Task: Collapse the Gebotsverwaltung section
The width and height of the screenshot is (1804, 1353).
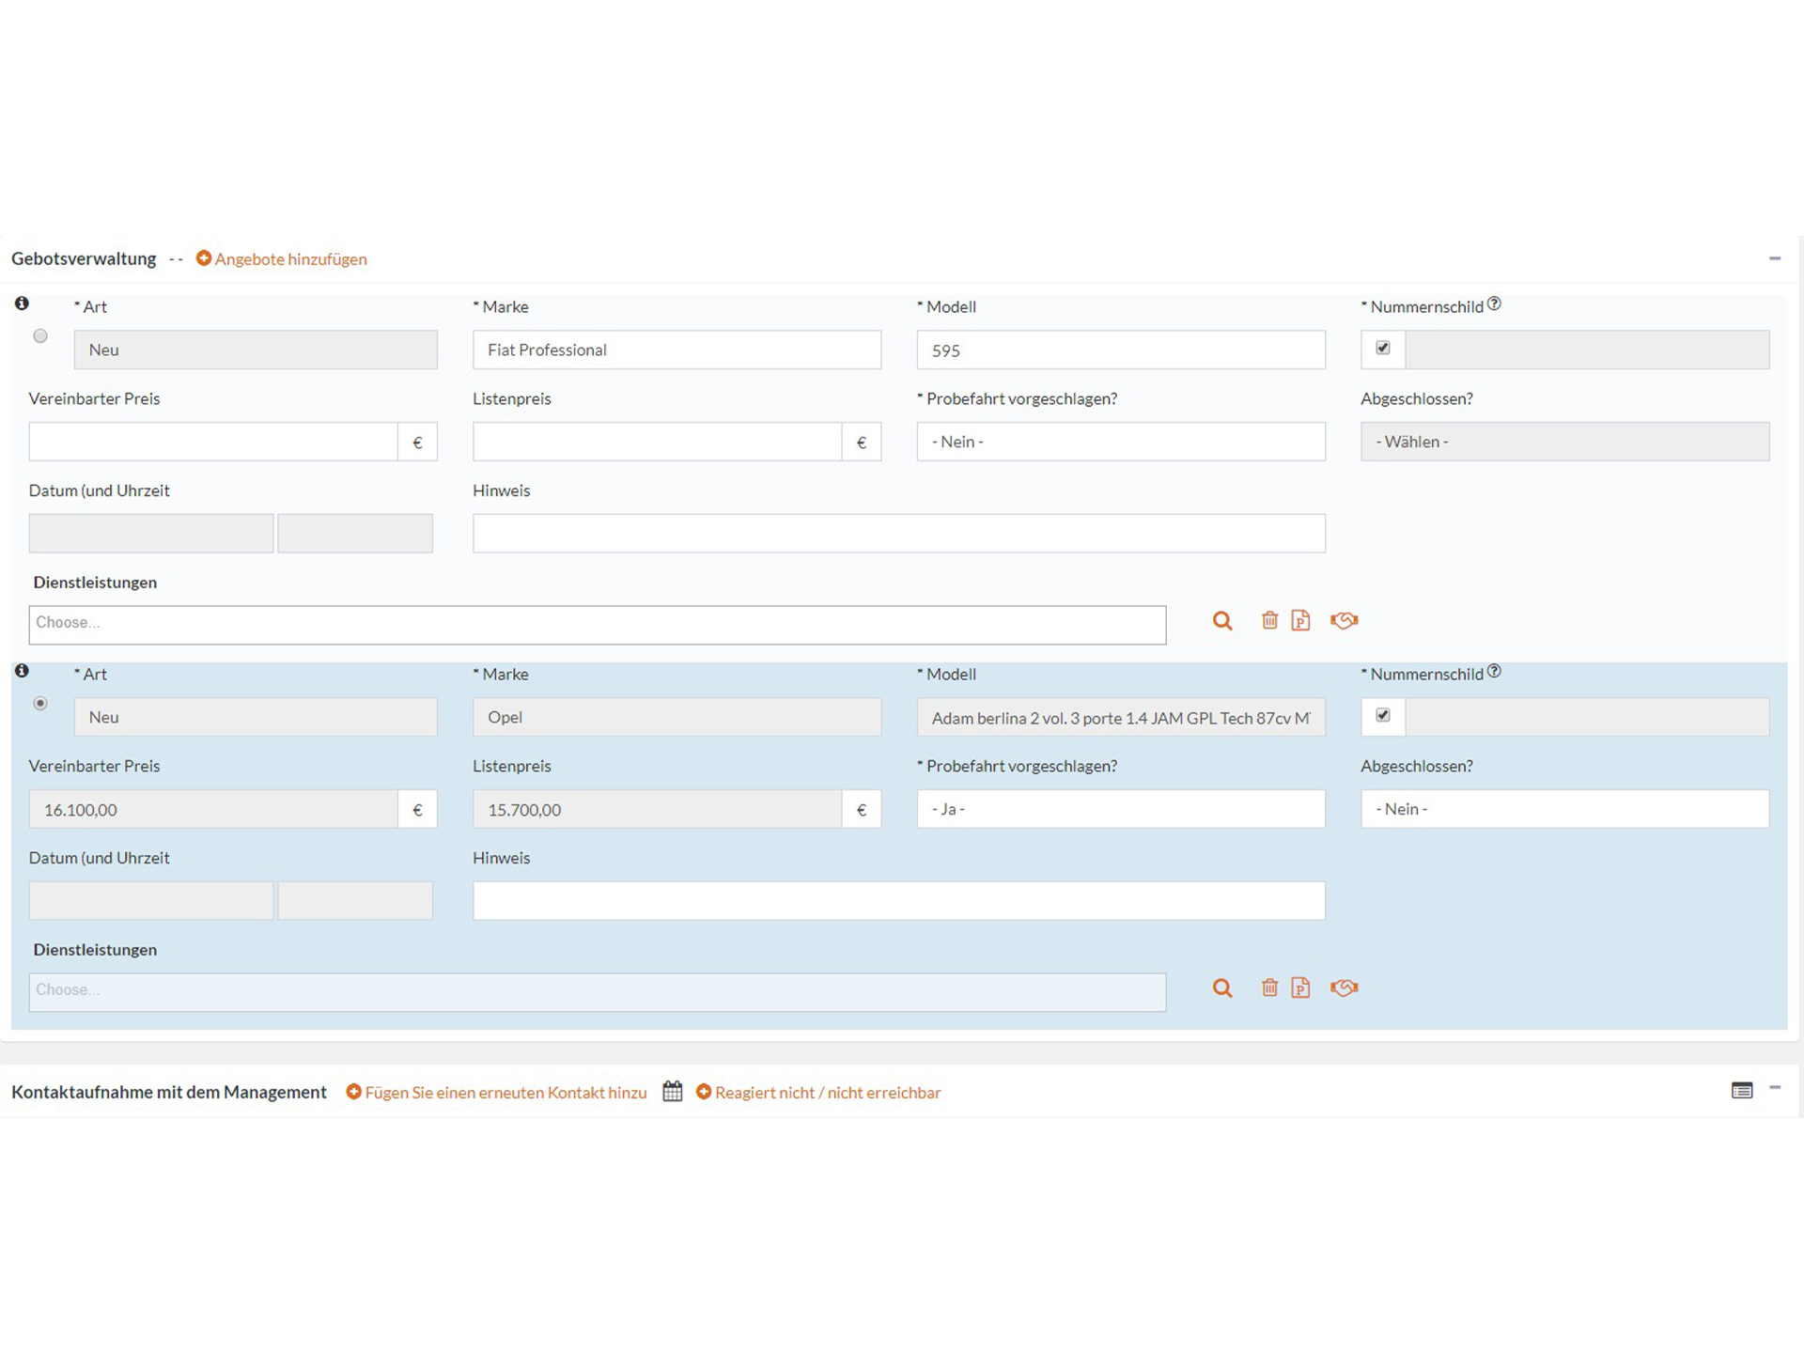Action: [1774, 258]
